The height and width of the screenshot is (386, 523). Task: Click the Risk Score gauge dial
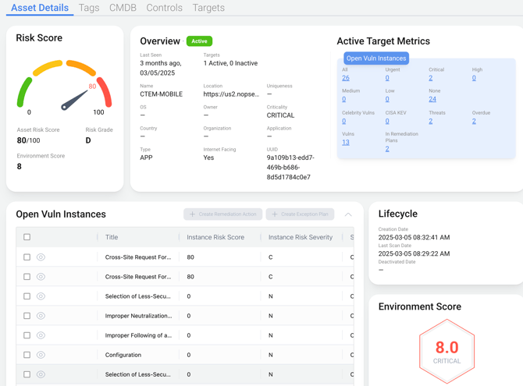coord(65,89)
